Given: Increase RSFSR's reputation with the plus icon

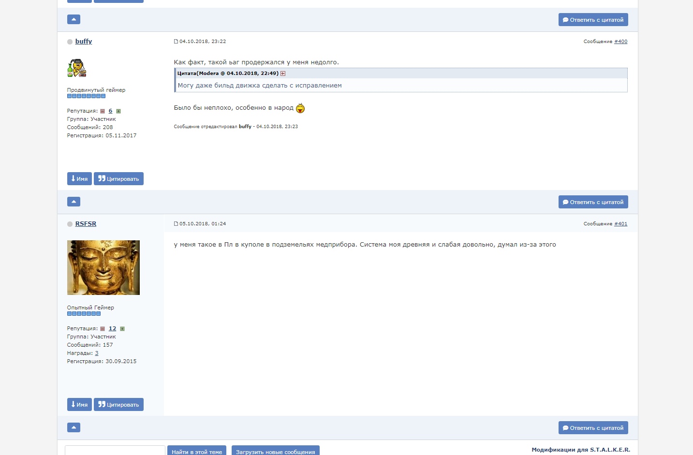Looking at the screenshot, I should (122, 329).
